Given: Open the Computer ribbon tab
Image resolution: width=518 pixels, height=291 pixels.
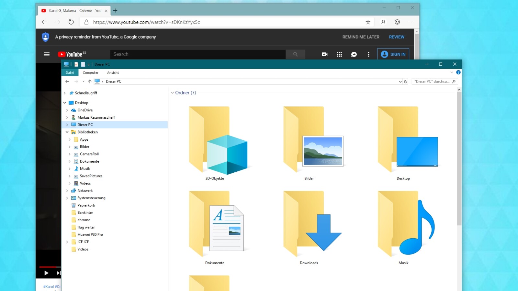Looking at the screenshot, I should tap(91, 73).
